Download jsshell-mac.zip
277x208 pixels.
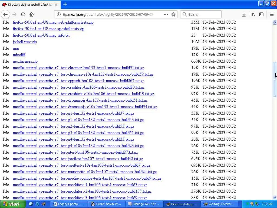pos(25,42)
